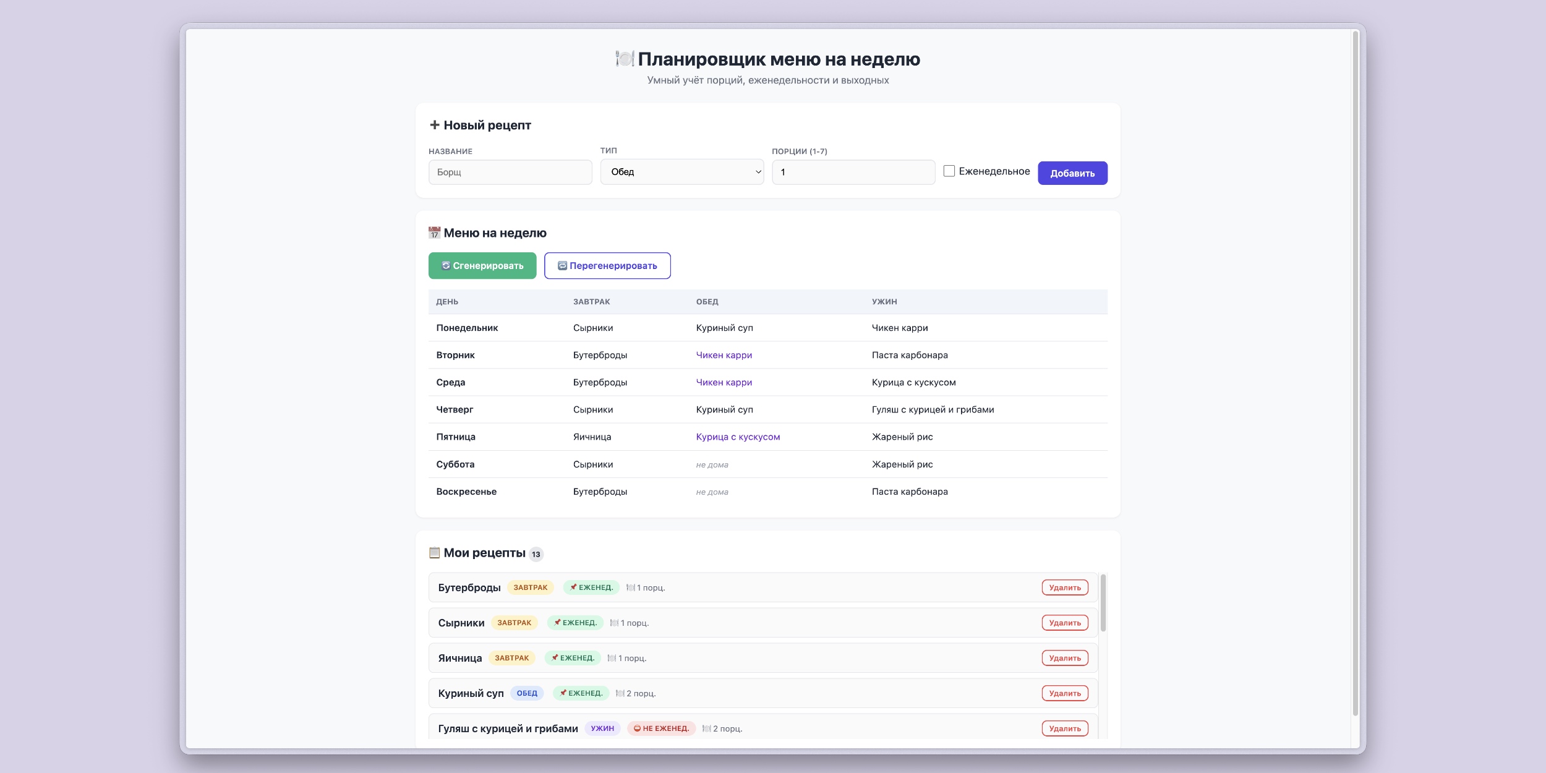
Task: Click the calendar icon beside Меню на неделю
Action: point(434,233)
